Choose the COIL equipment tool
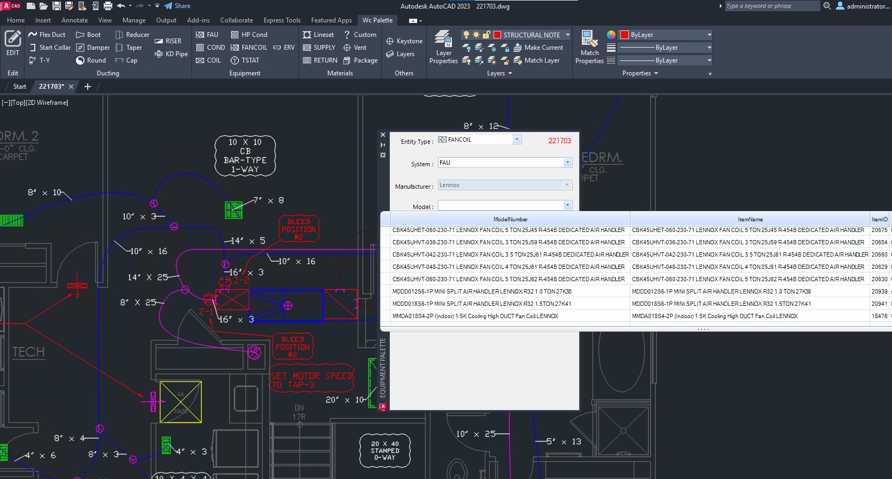The width and height of the screenshot is (892, 479). (x=208, y=60)
